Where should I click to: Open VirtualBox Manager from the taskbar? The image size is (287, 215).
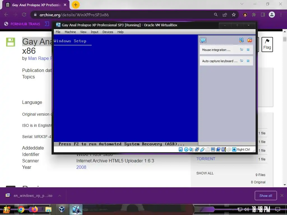click(62, 209)
